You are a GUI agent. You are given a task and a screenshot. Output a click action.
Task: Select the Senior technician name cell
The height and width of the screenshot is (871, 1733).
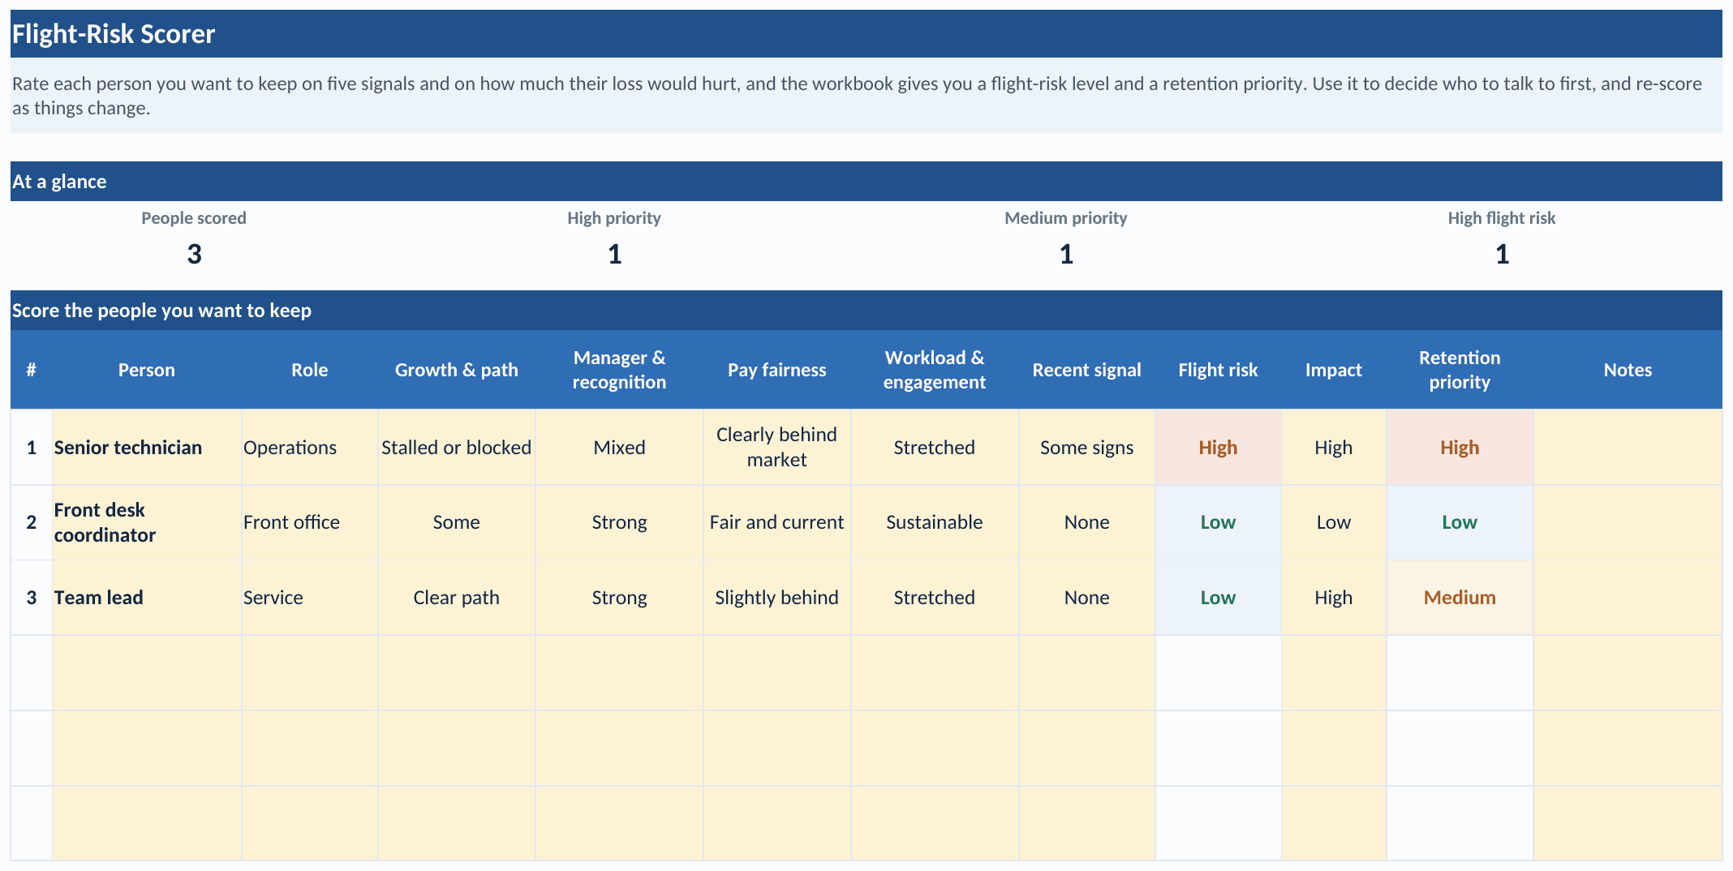pos(147,448)
